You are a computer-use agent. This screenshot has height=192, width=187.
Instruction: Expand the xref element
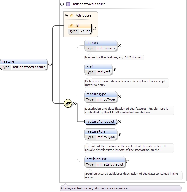(114, 69)
